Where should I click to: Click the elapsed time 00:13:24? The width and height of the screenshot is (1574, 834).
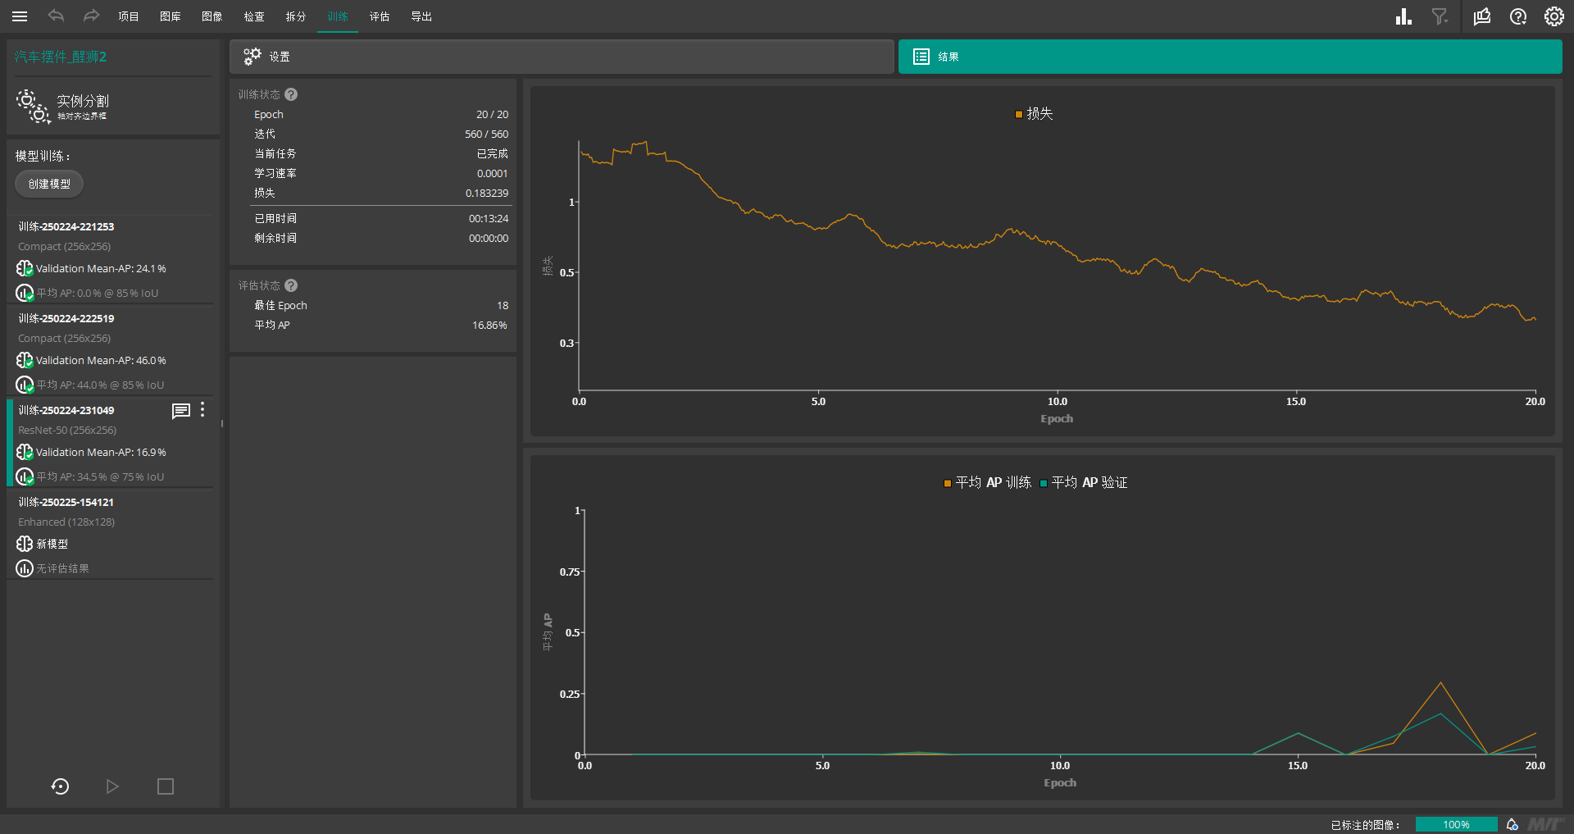[x=489, y=218]
